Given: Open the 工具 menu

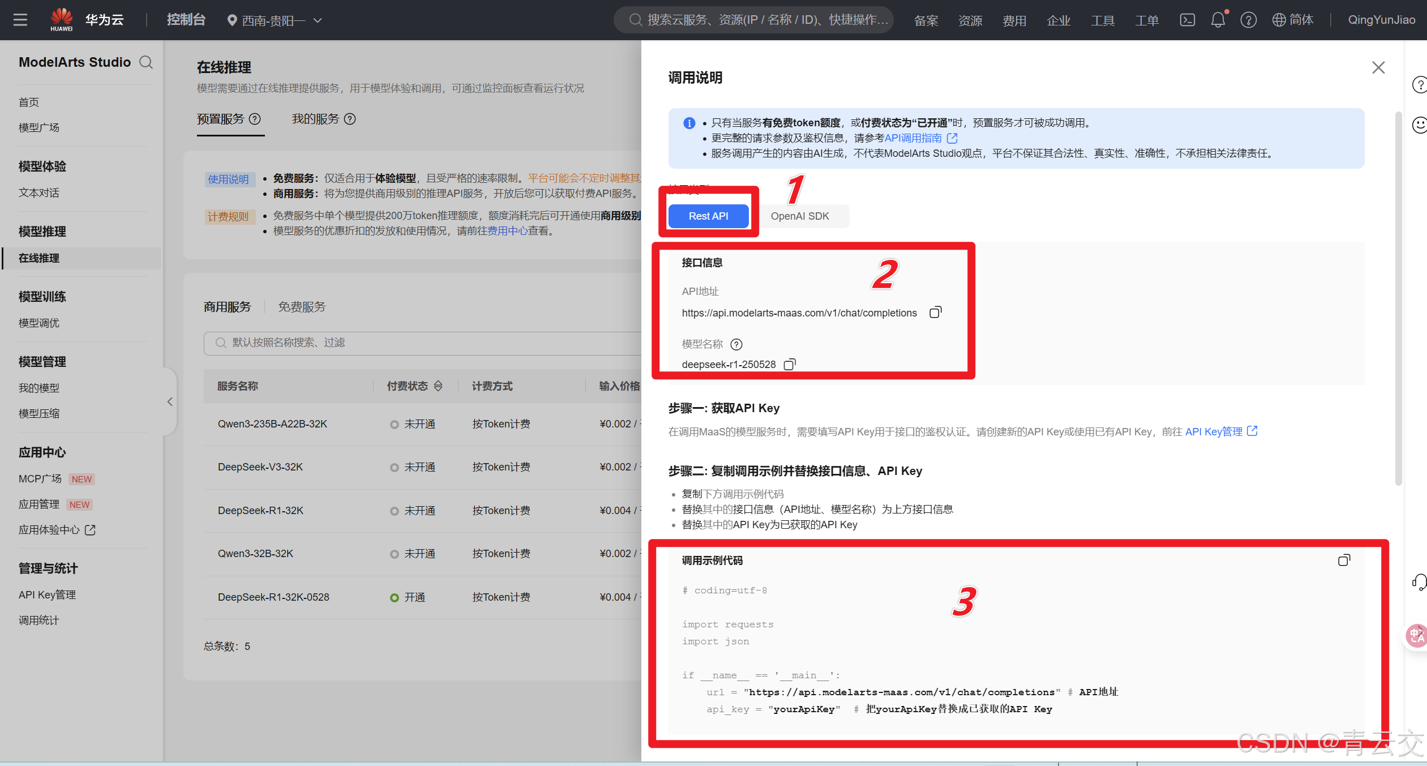Looking at the screenshot, I should [1103, 20].
